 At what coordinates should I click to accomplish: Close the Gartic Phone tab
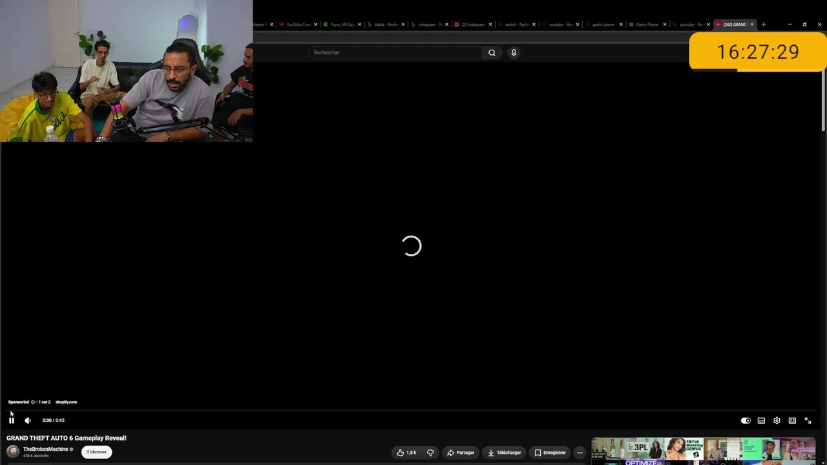coord(665,25)
